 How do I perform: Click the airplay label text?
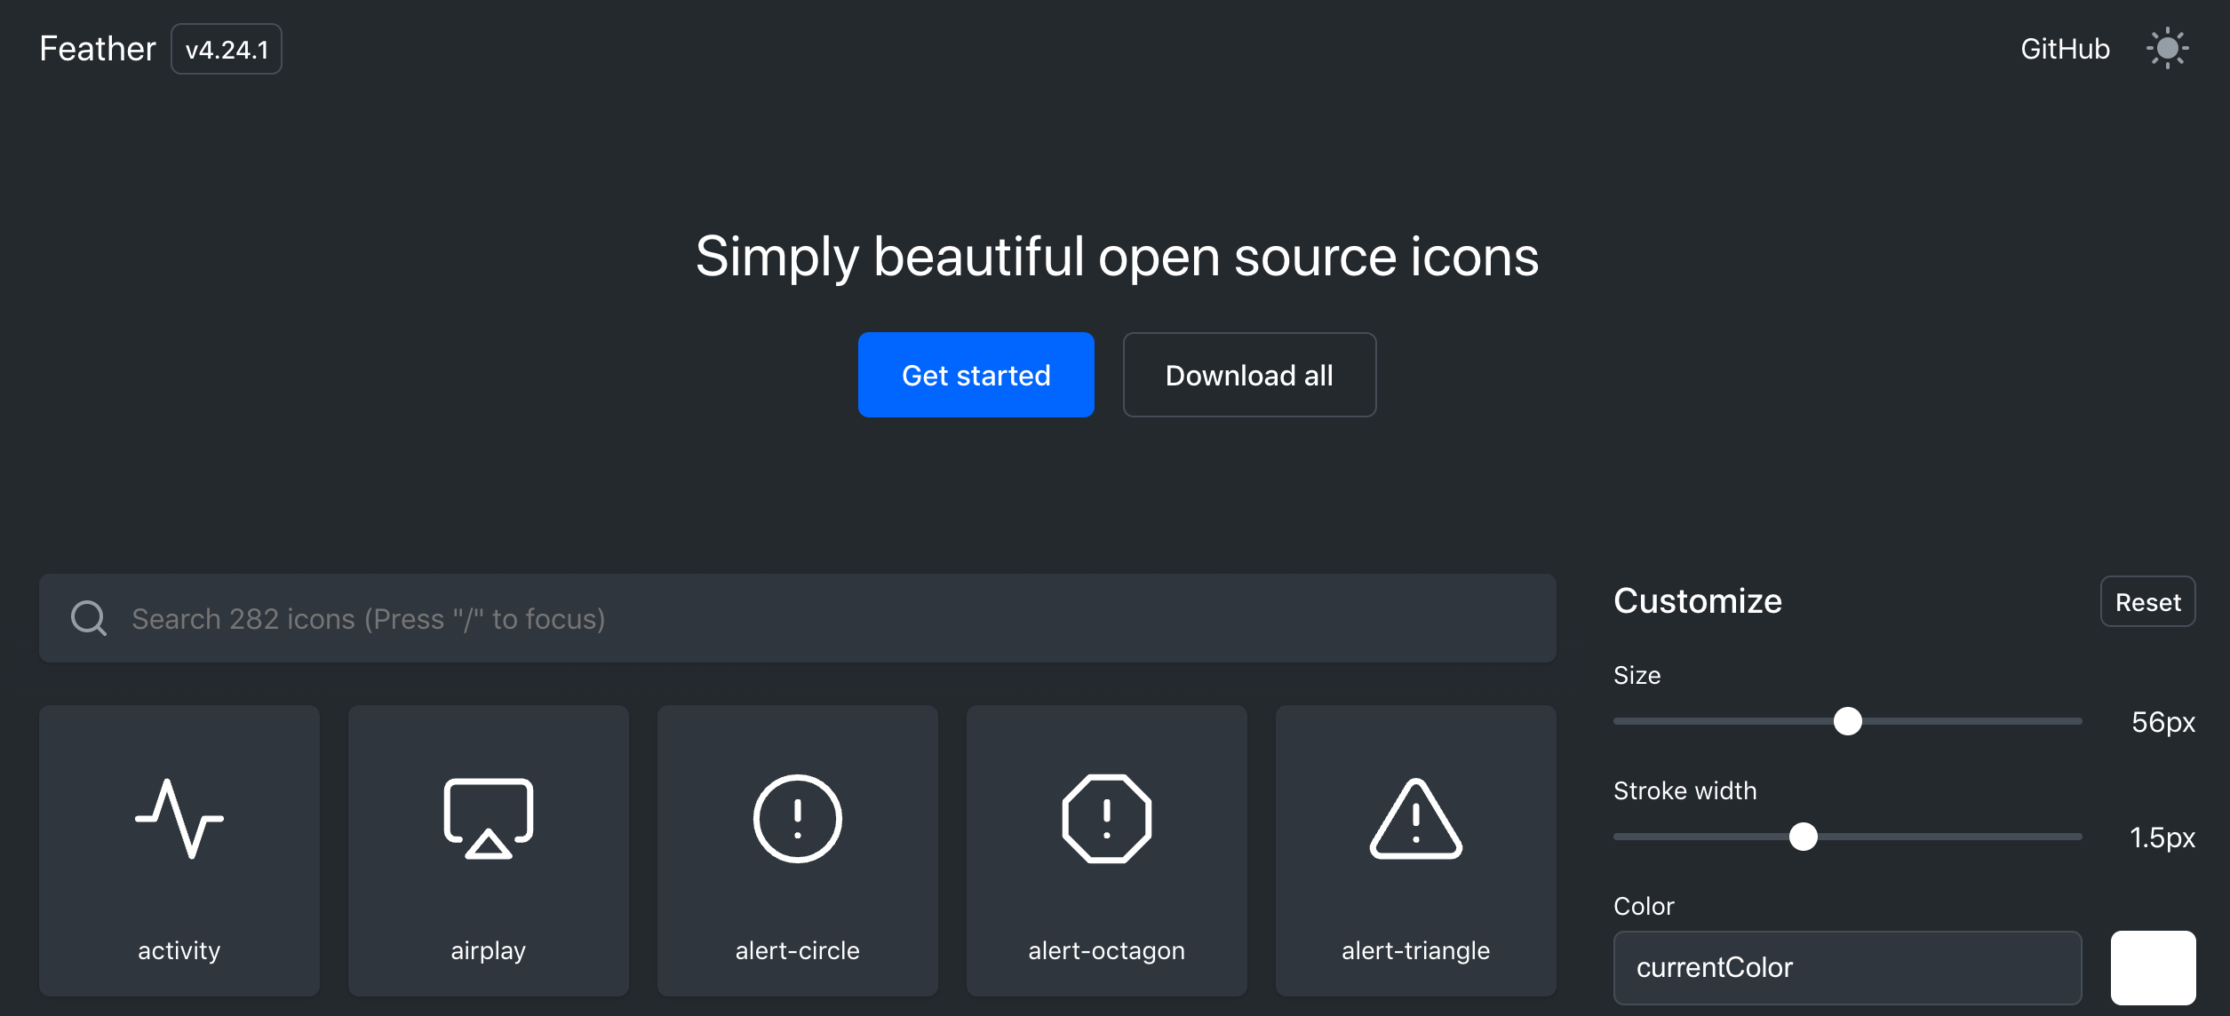pyautogui.click(x=488, y=950)
